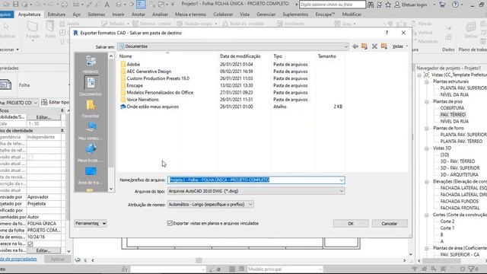Sort files by the Nome column header

point(126,56)
